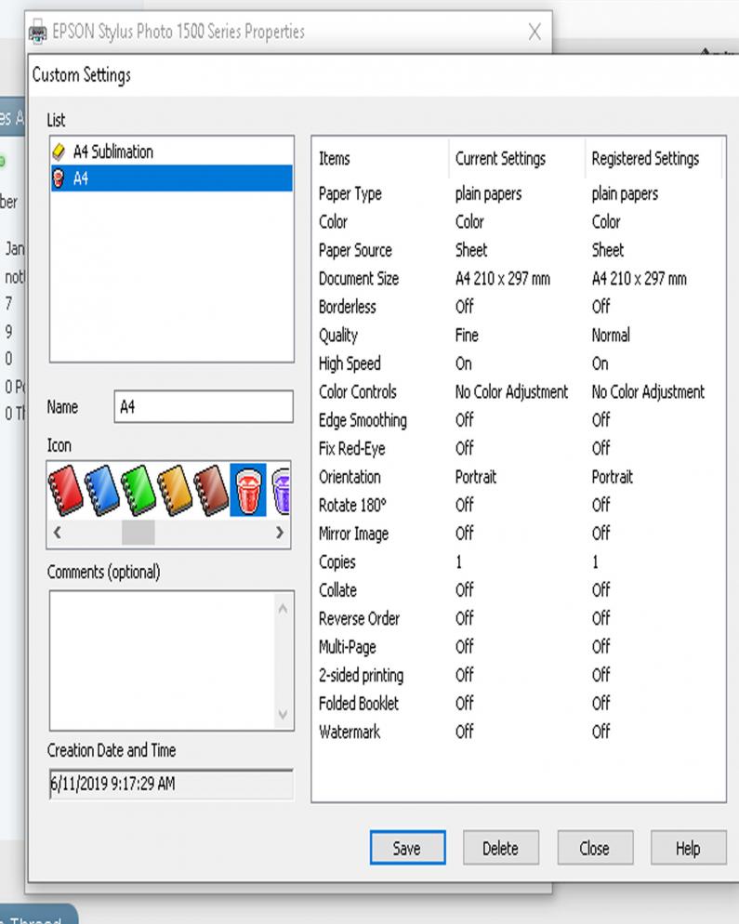Image resolution: width=739 pixels, height=924 pixels.
Task: Choose the blue notebook icon
Action: (x=102, y=490)
